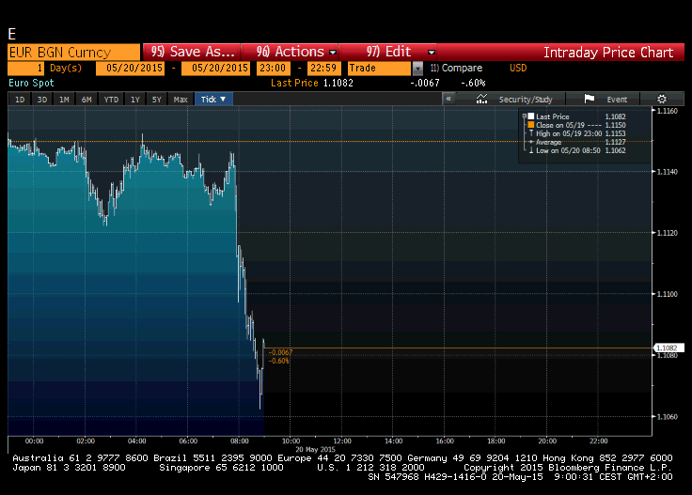Open chart settings gear icon

coord(662,100)
